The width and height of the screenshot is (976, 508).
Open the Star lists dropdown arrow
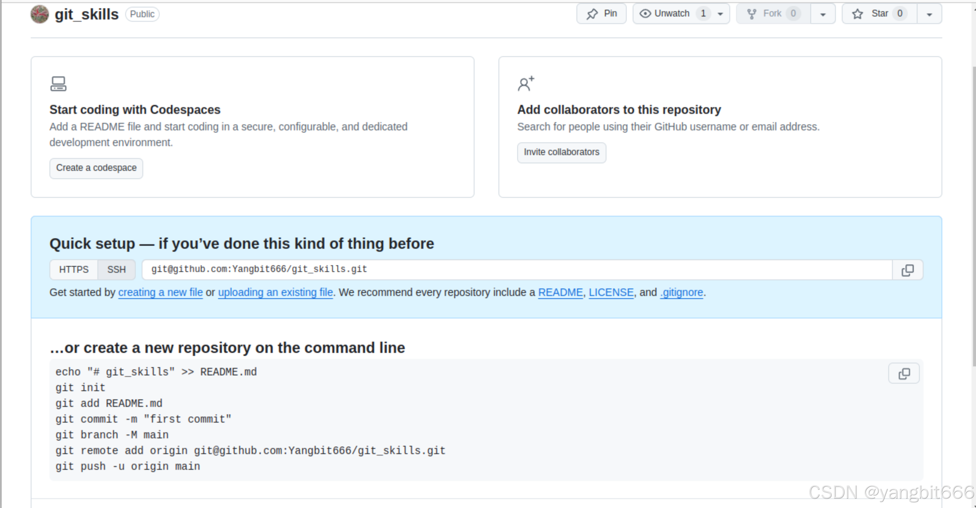(x=929, y=14)
